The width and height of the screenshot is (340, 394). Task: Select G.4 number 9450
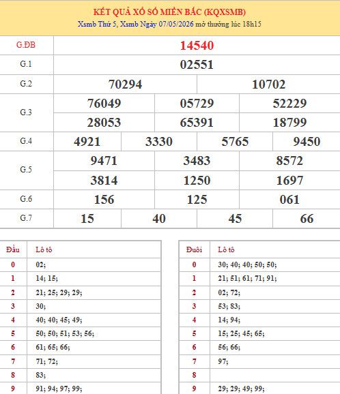[307, 142]
